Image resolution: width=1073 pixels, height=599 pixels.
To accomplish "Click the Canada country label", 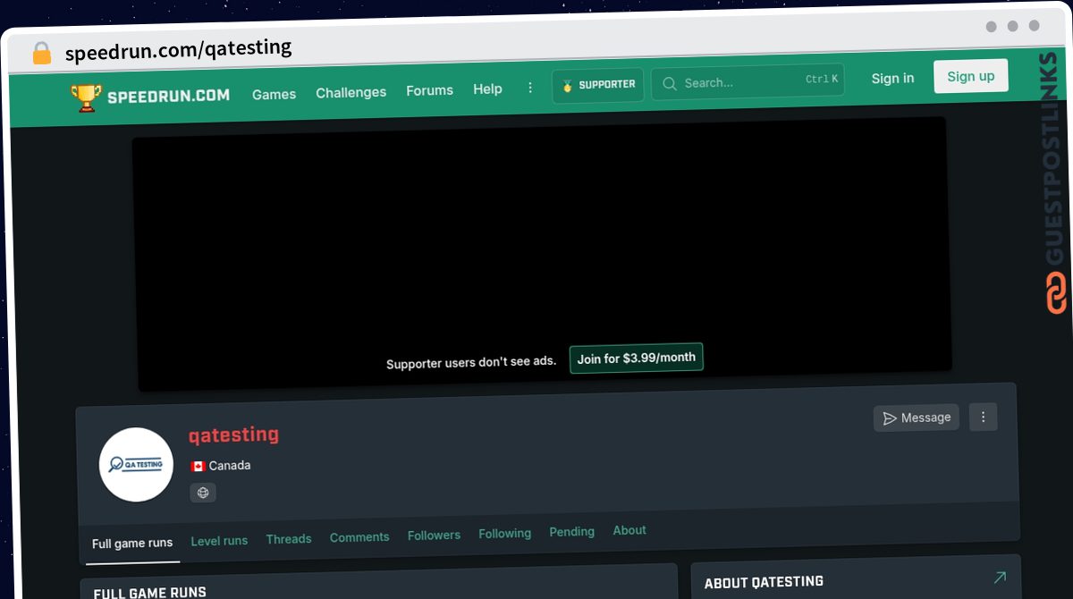I will (x=230, y=466).
